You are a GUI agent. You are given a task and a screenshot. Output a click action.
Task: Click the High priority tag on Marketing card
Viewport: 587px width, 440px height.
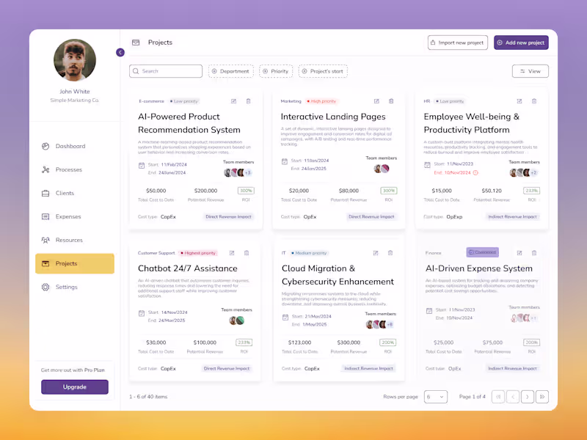(x=321, y=101)
